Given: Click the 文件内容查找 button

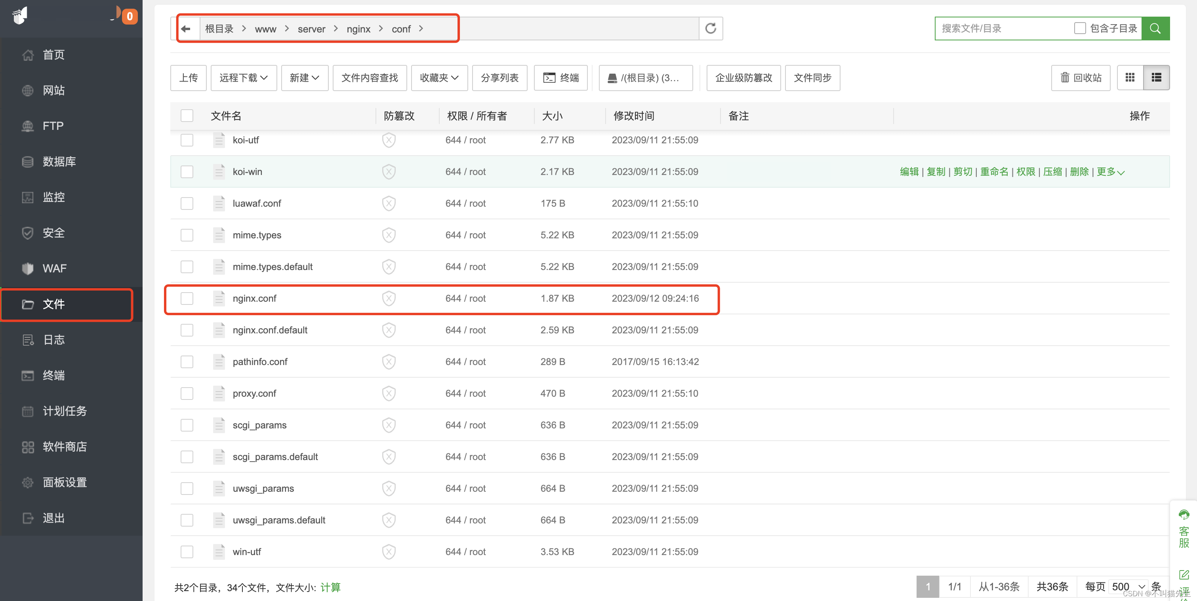Looking at the screenshot, I should [x=370, y=78].
